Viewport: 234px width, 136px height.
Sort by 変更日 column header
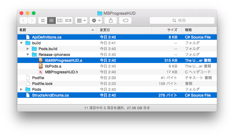pyautogui.click(x=124, y=30)
